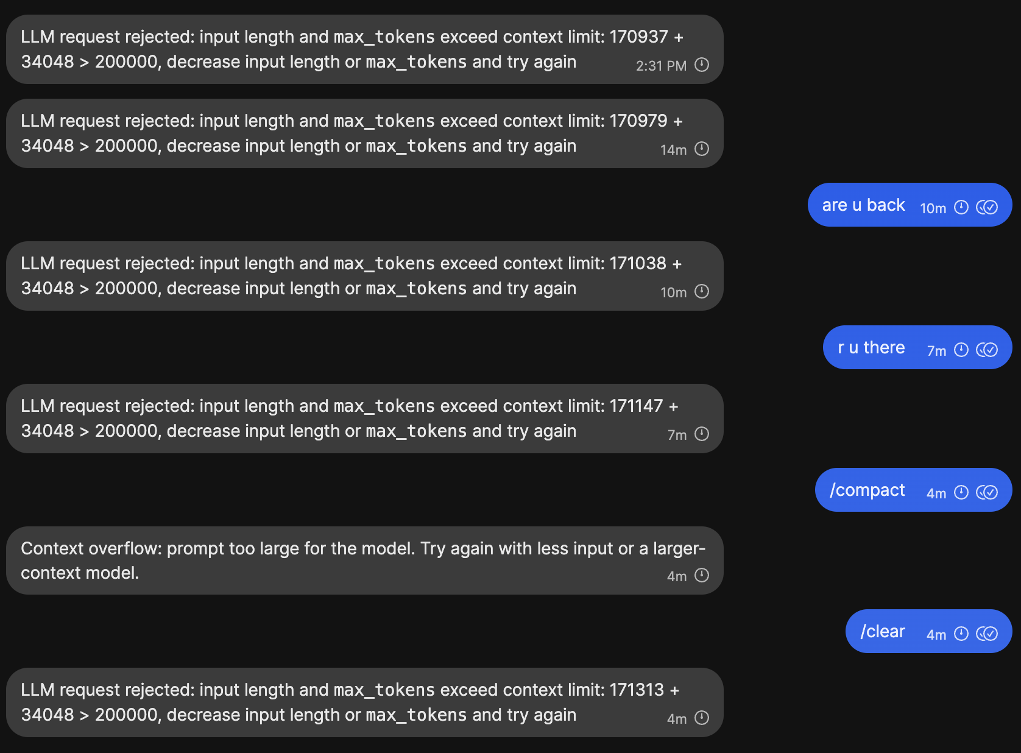
Task: Click clock icon on Context overflow message
Action: (702, 575)
